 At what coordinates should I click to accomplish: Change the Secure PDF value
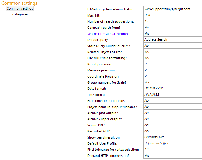[x=172, y=125]
